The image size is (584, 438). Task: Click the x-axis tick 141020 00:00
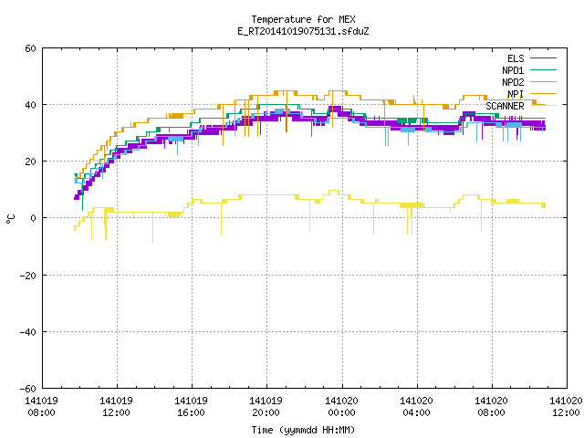click(341, 407)
